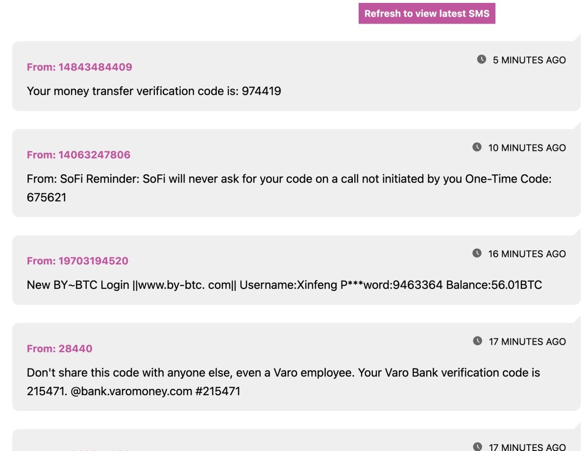
Task: Click the clock icon on the Varo Bank message
Action: tap(477, 341)
